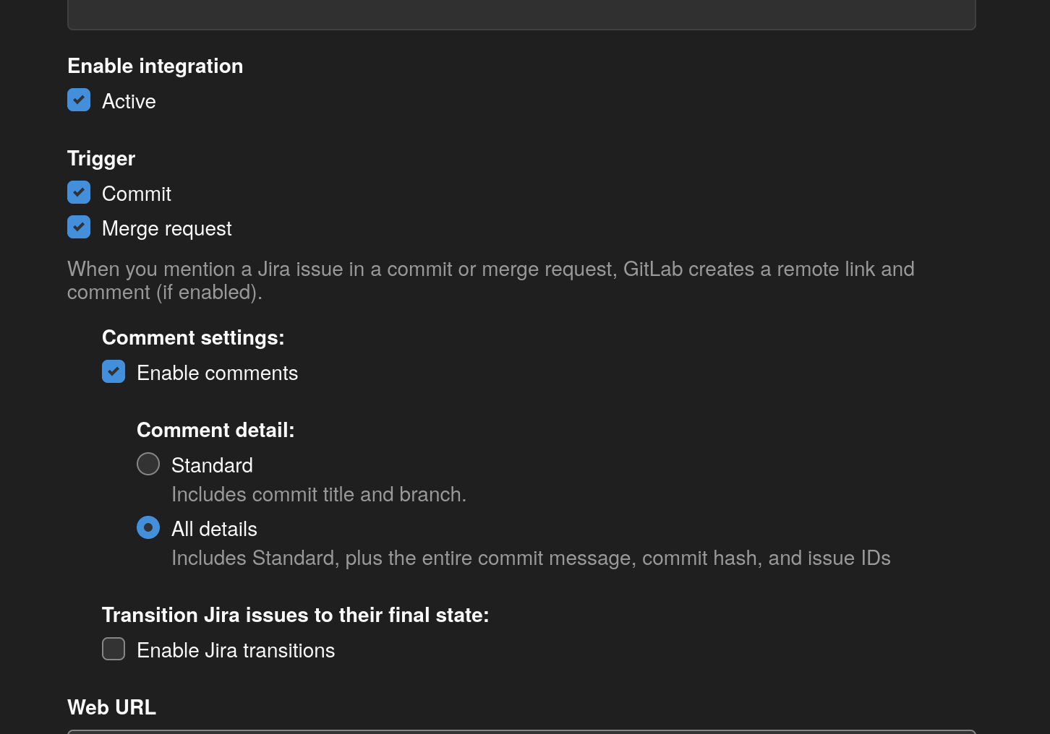Check the Enable Jira transitions box
Screen dimensions: 1050x734
114,649
